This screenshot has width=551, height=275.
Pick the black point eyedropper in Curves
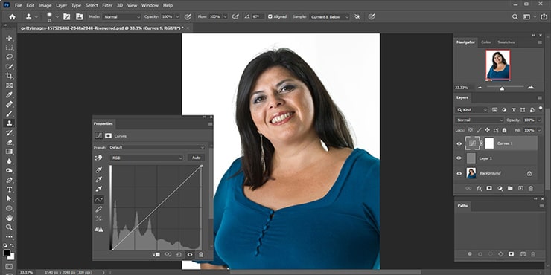click(99, 170)
